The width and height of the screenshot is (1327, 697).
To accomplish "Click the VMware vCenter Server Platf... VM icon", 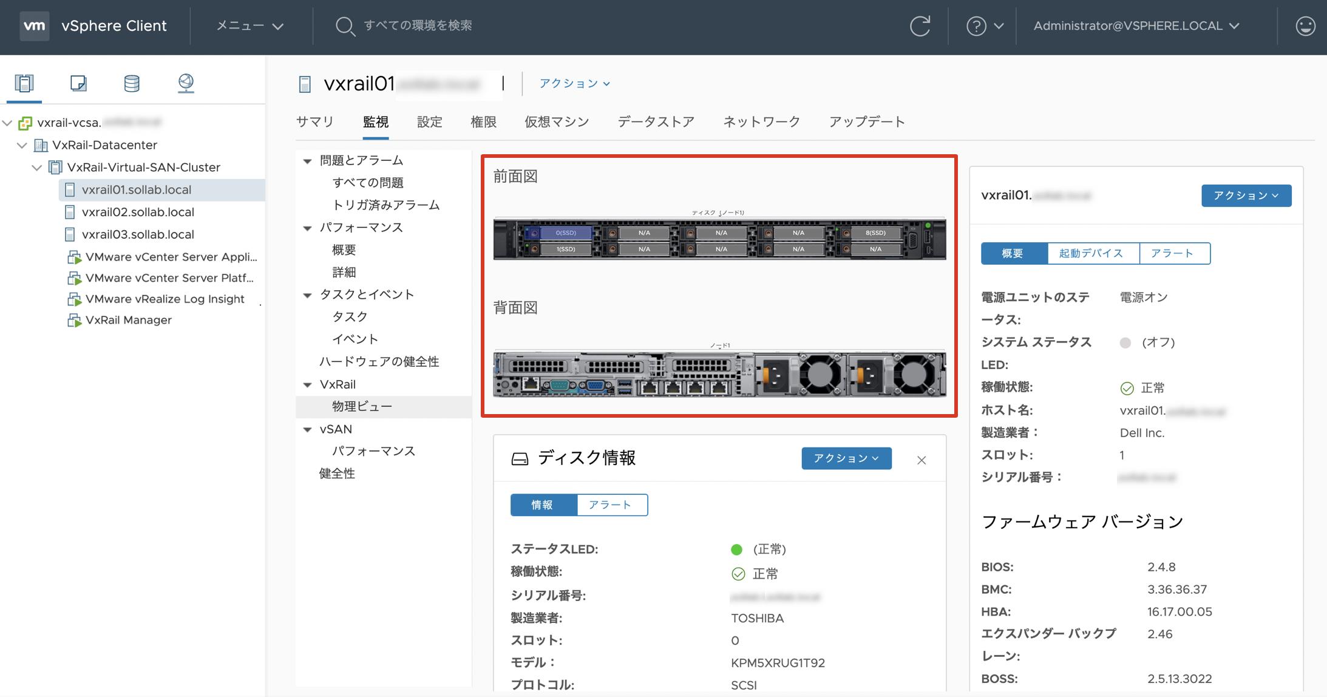I will [x=74, y=278].
